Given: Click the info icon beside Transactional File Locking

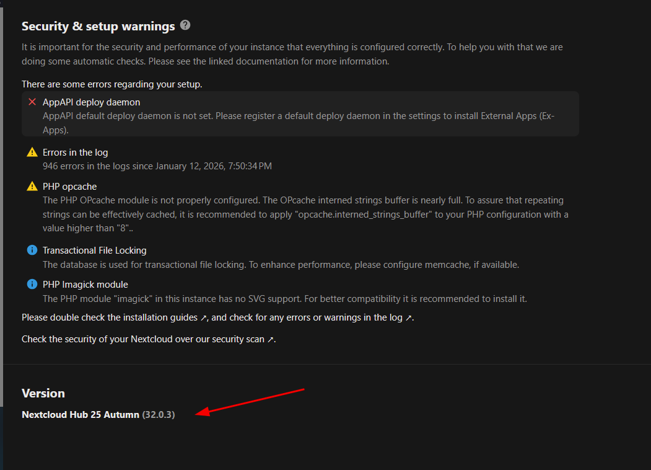Looking at the screenshot, I should click(x=32, y=251).
